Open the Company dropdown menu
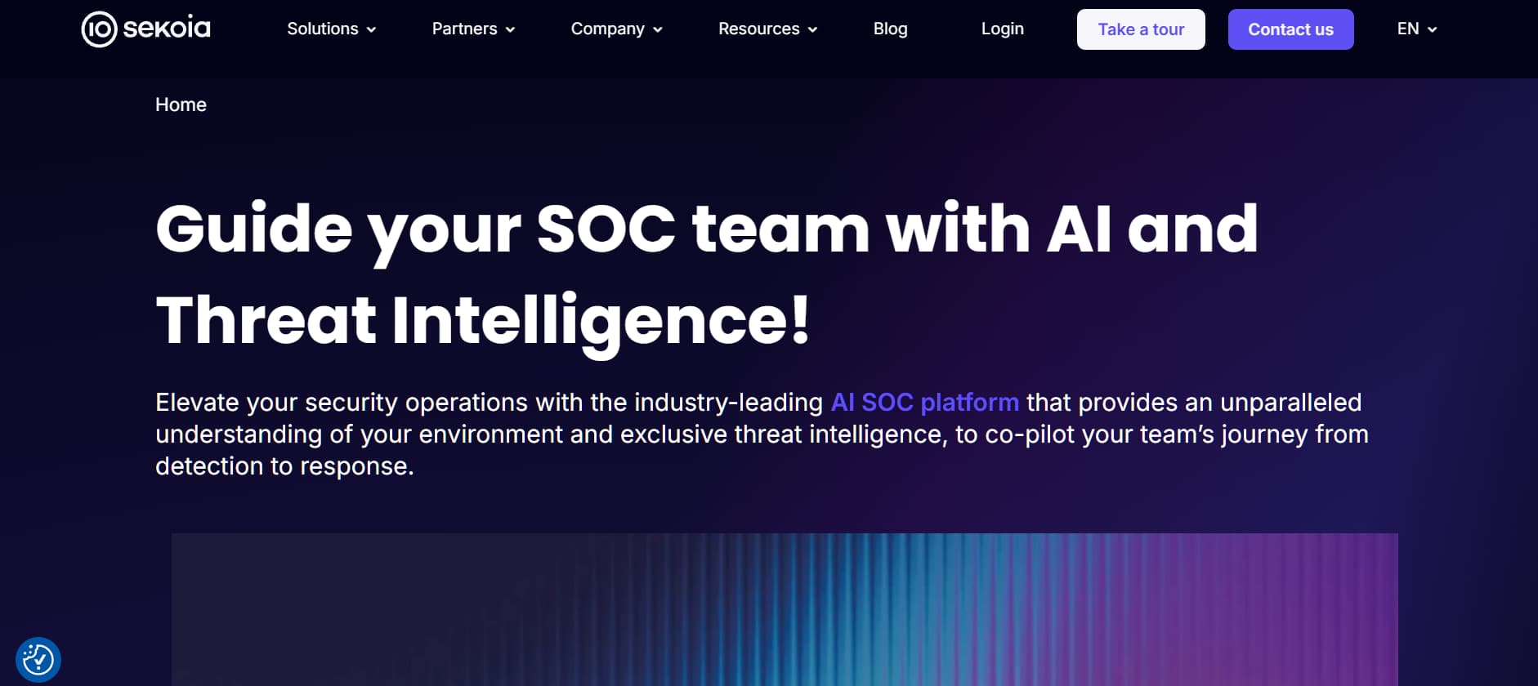This screenshot has height=686, width=1538. 608,29
